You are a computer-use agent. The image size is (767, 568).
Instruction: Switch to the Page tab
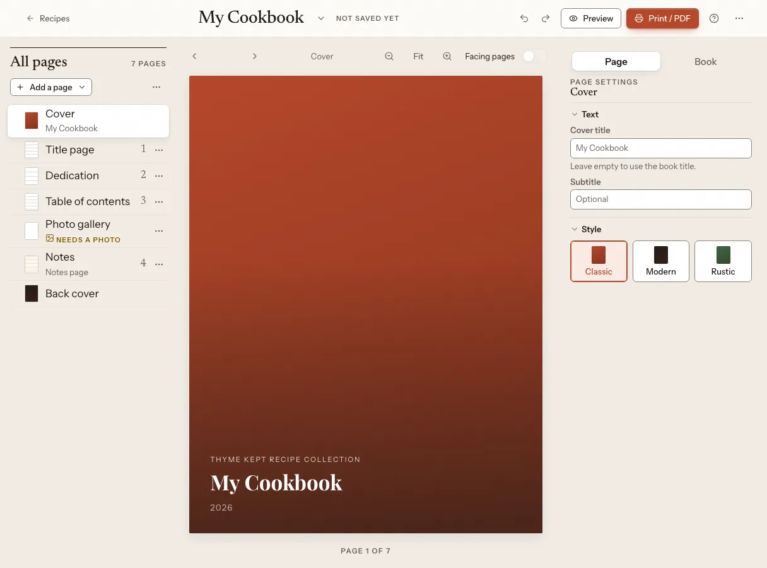[616, 61]
